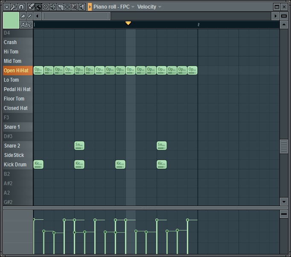Click the vertical scroll up arrow
This screenshot has width=291, height=257.
(284, 24)
